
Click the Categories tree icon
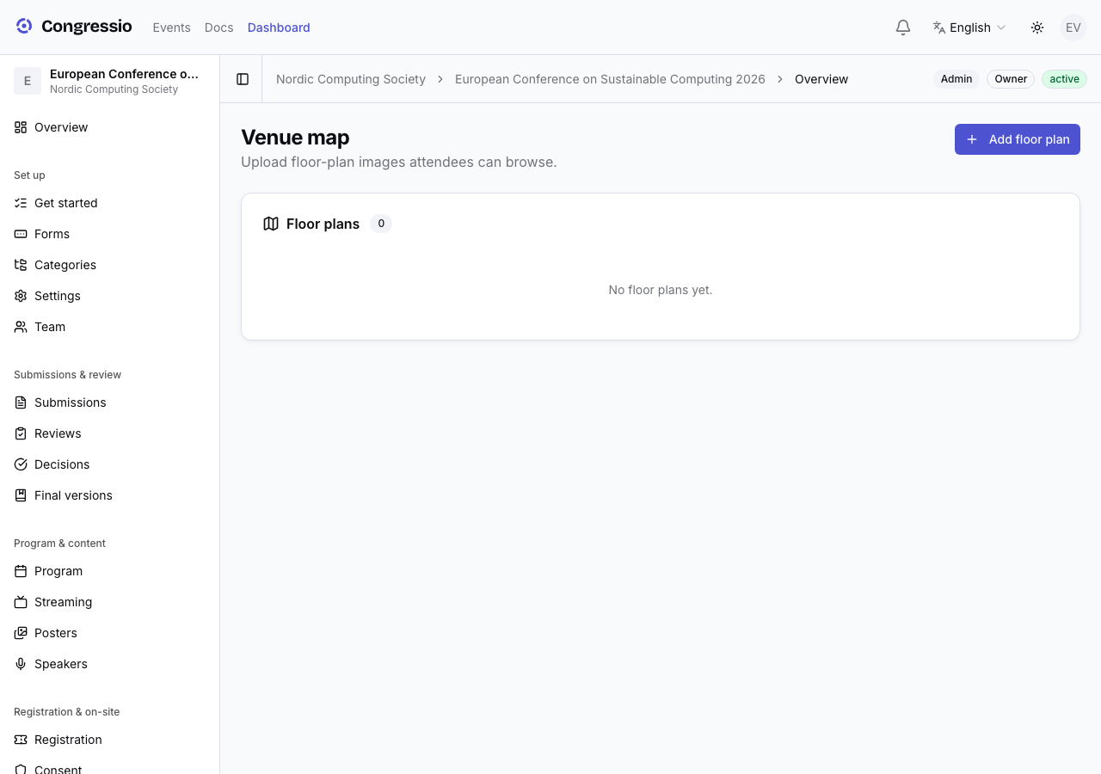click(x=21, y=265)
